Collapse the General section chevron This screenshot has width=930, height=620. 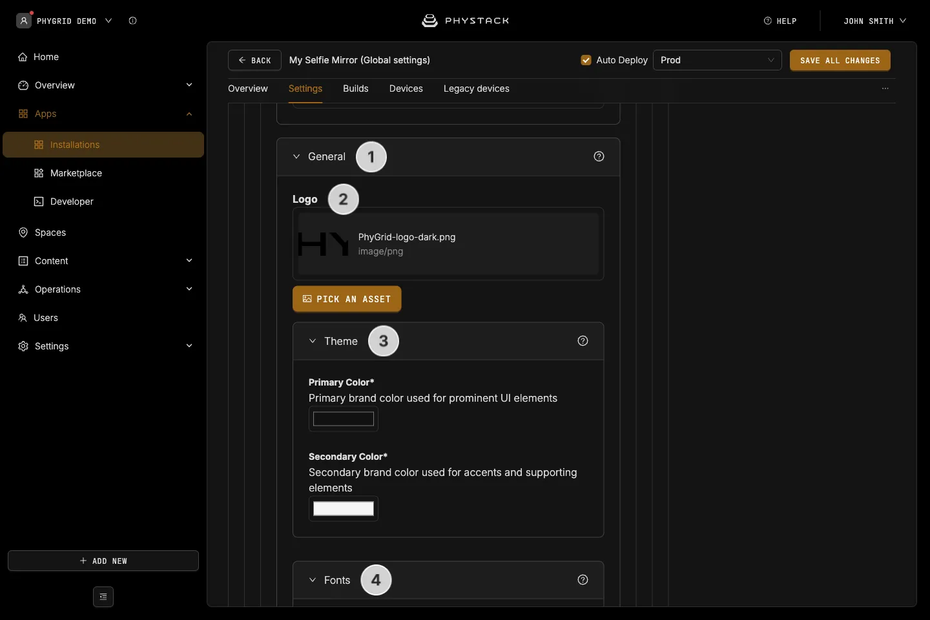296,156
